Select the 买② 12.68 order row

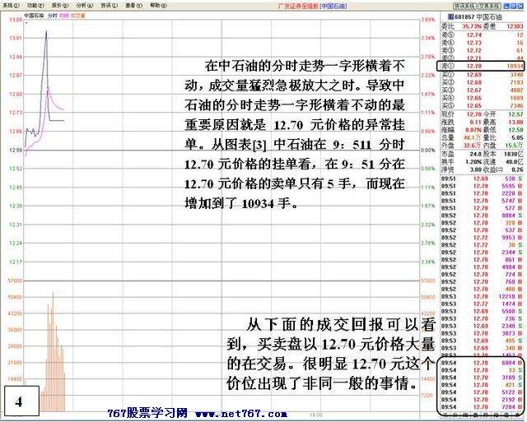point(483,82)
